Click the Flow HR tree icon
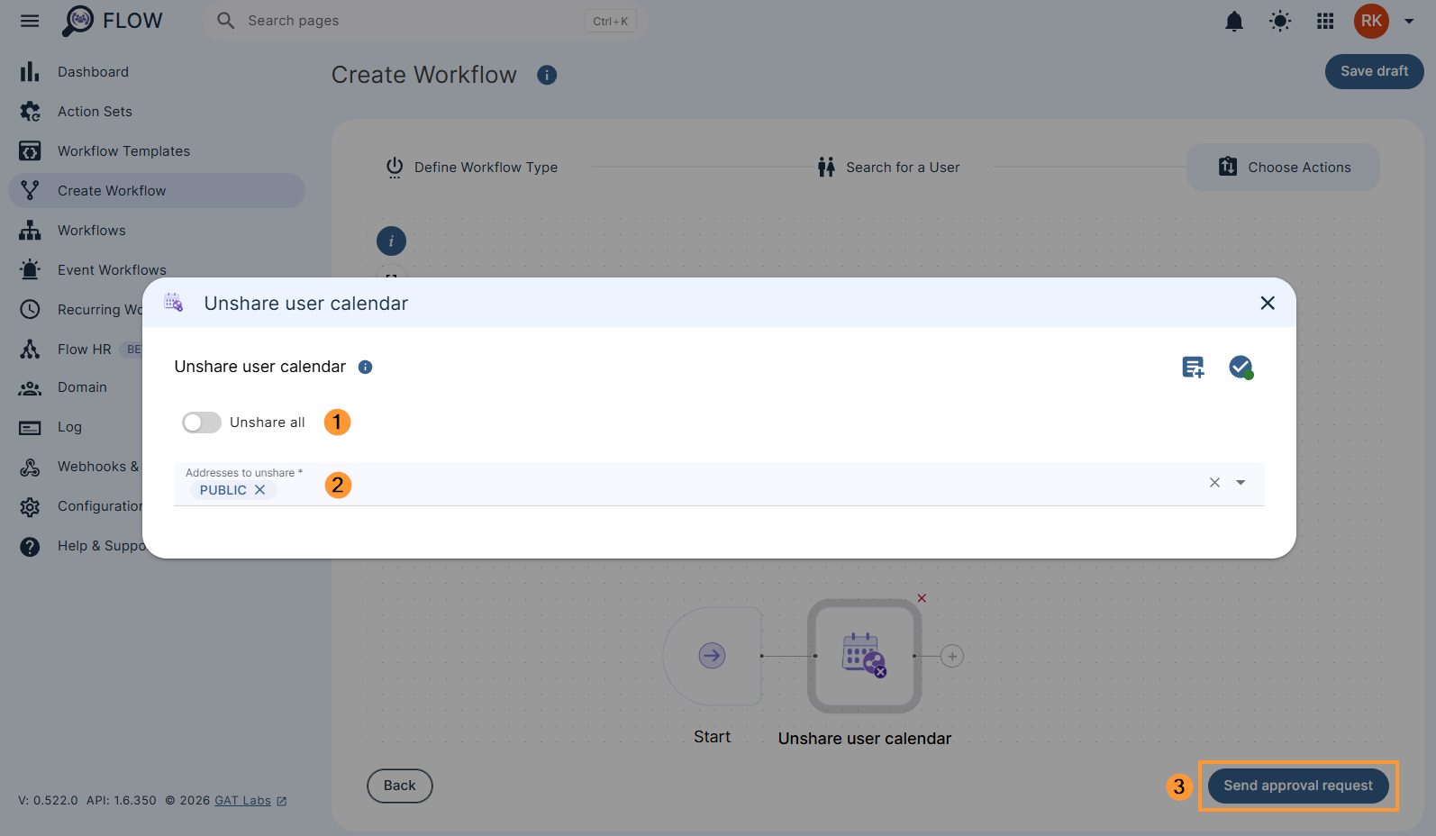 30,350
